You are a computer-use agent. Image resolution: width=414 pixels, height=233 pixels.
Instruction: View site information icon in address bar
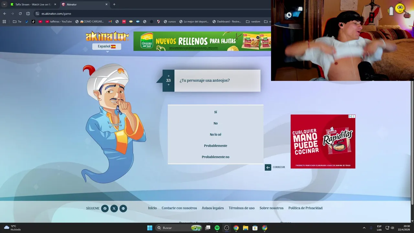pyautogui.click(x=37, y=14)
